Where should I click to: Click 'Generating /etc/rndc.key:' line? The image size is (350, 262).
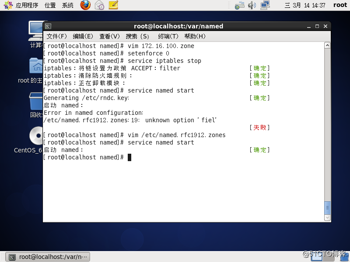(x=86, y=98)
